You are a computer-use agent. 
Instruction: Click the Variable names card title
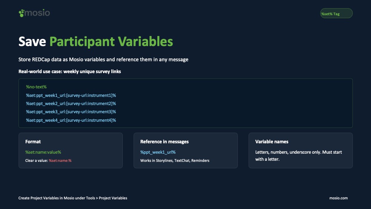[x=272, y=141]
